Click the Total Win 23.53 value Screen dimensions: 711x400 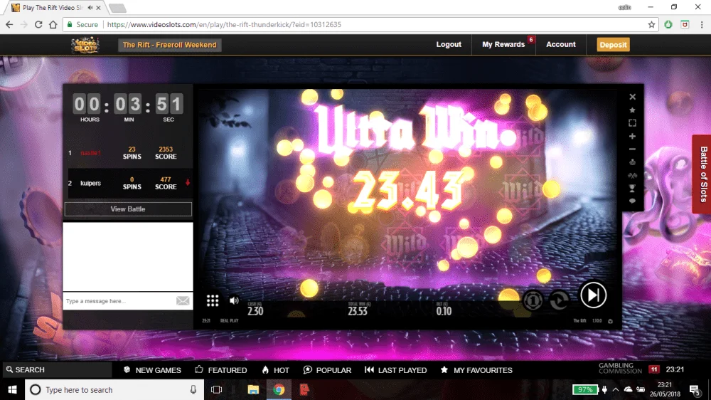click(x=358, y=311)
